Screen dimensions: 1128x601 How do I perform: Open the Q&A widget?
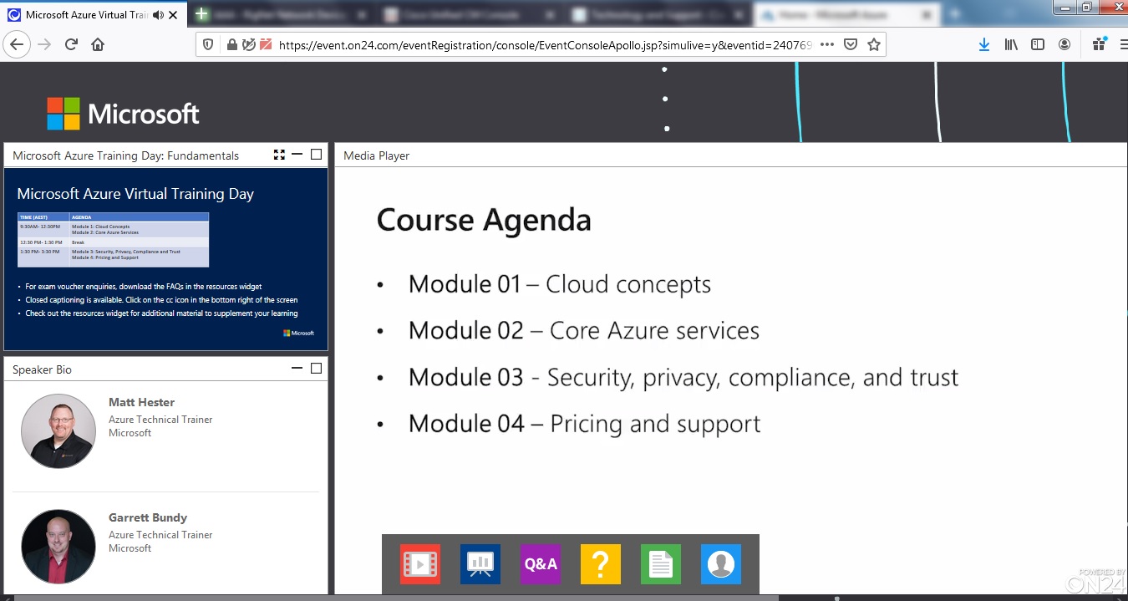pos(540,564)
